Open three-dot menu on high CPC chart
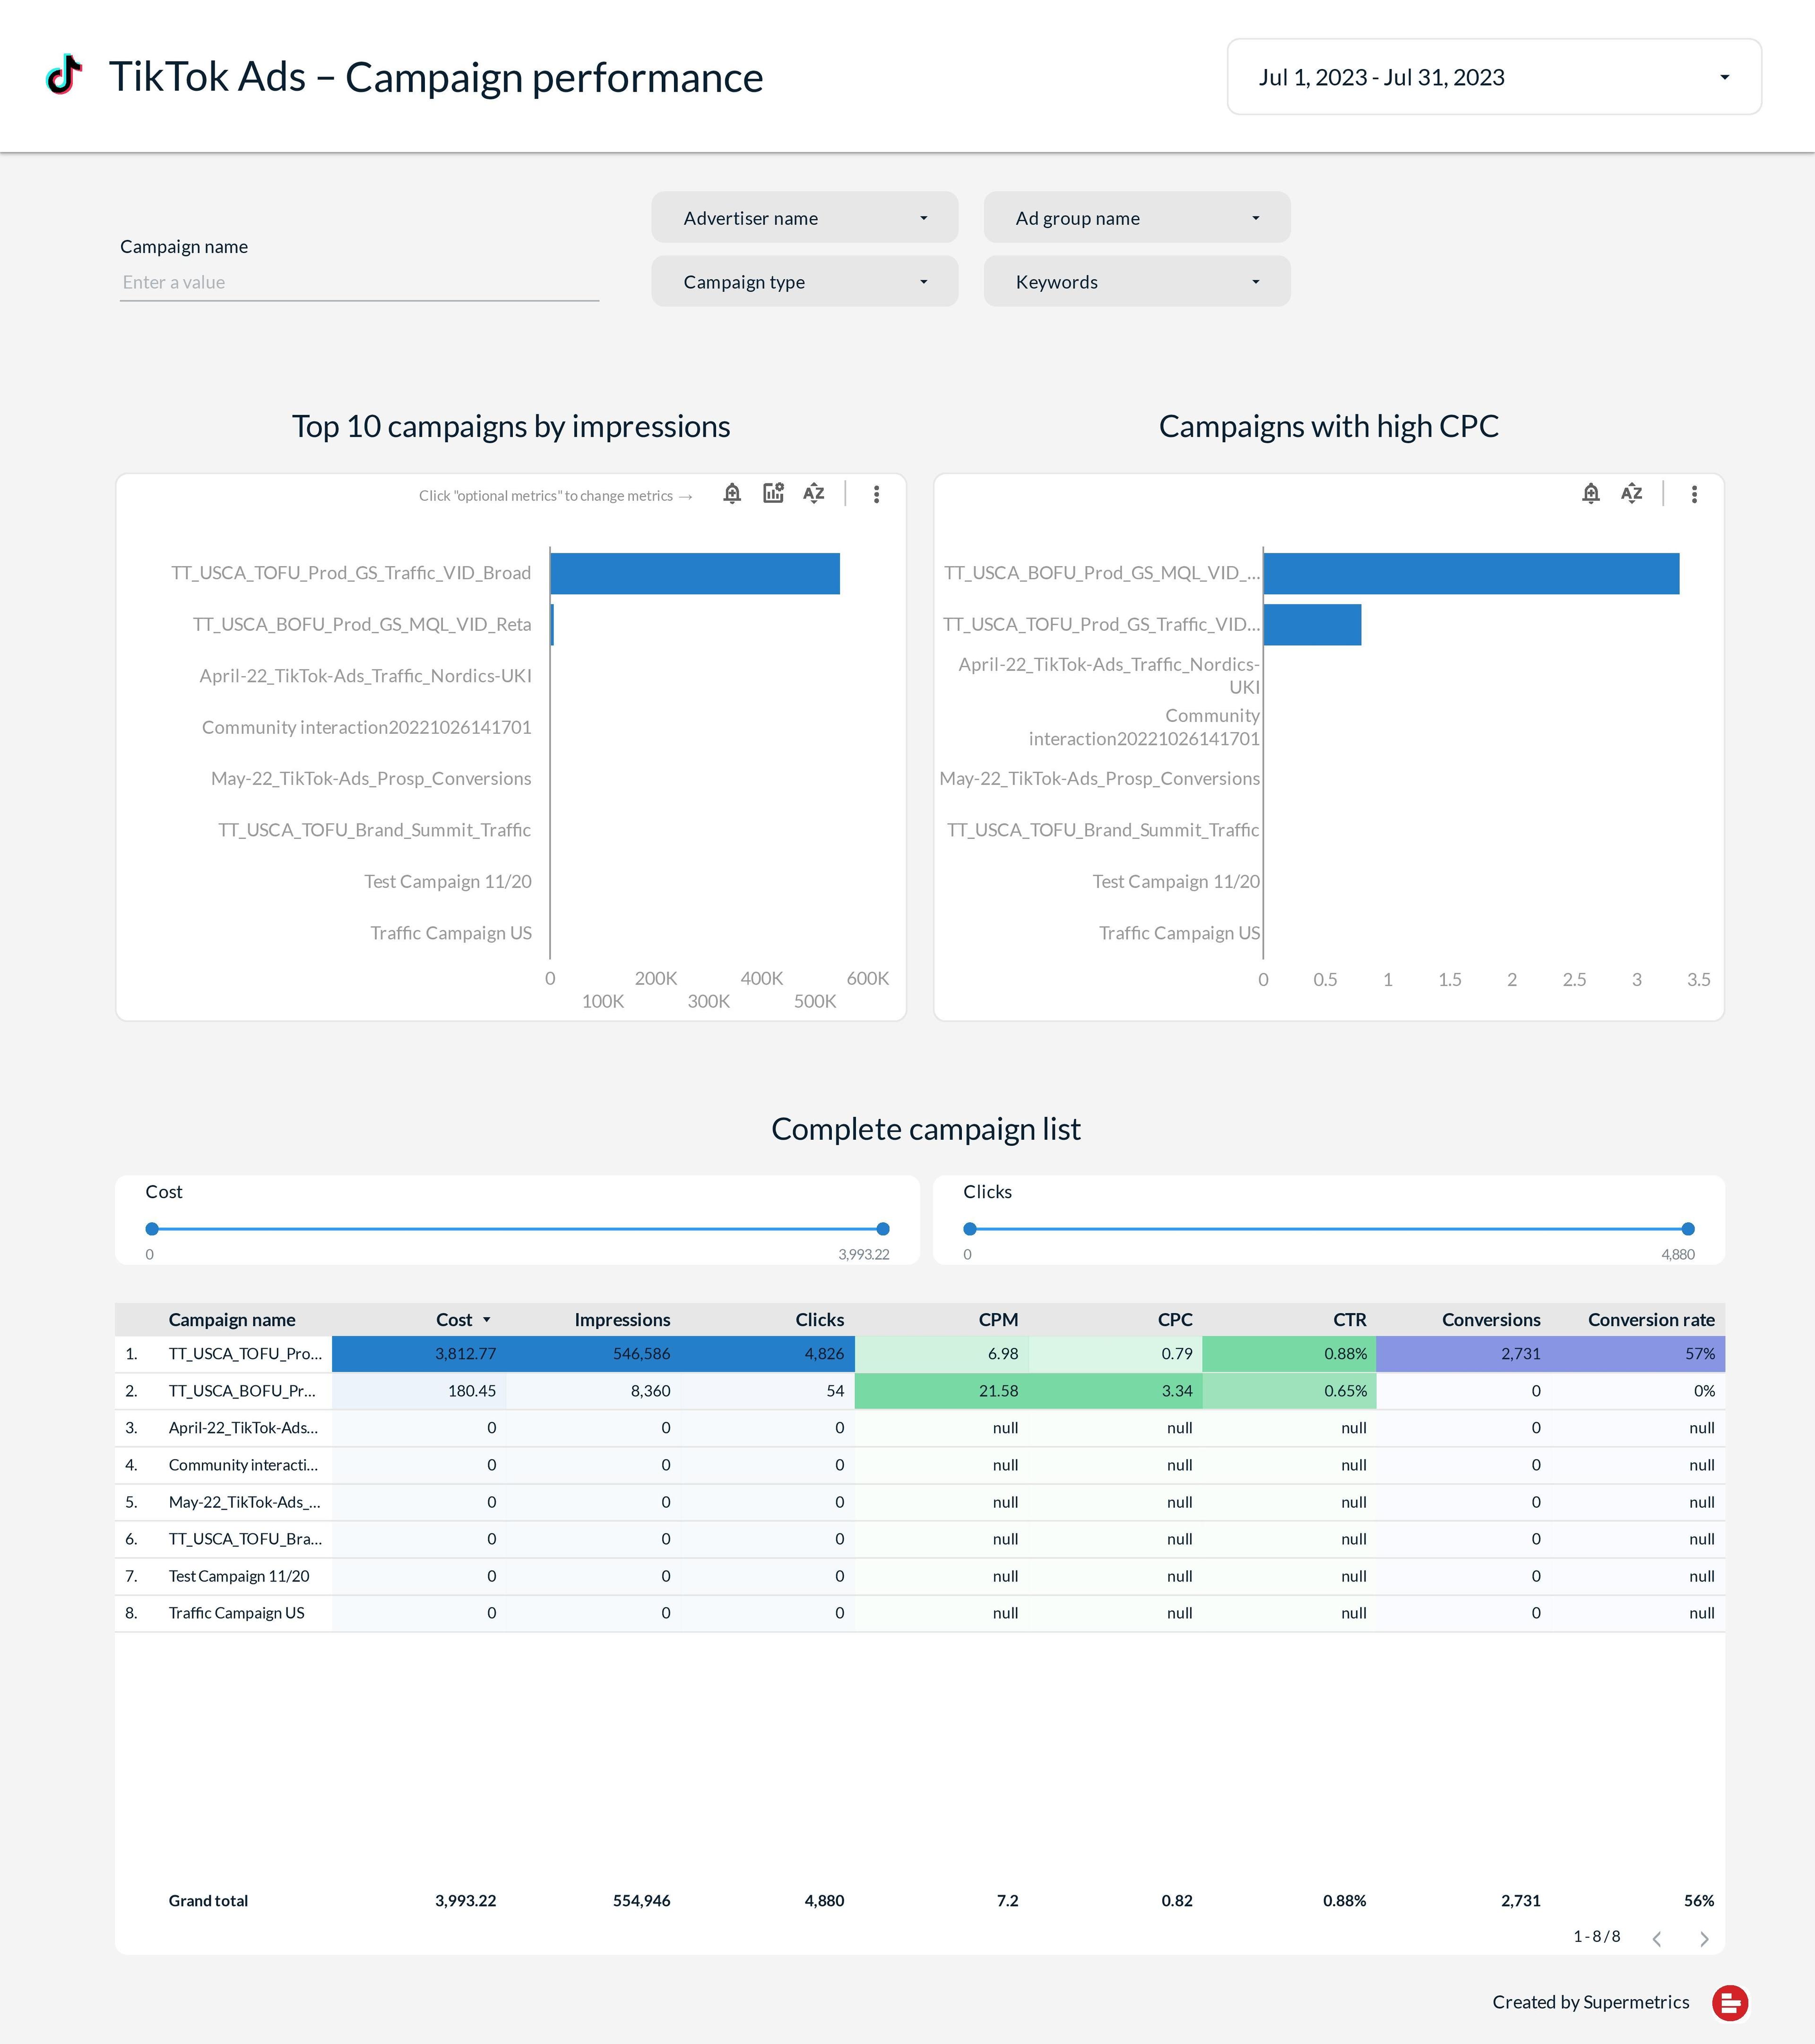This screenshot has height=2044, width=1815. tap(1694, 494)
